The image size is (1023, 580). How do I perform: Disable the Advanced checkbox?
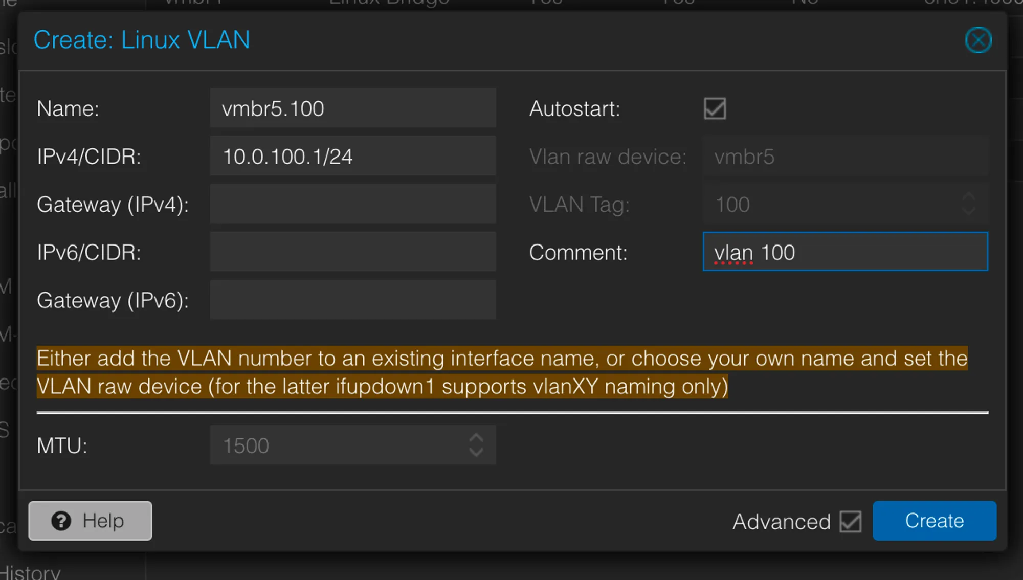[850, 521]
